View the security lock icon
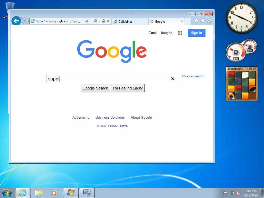 [104, 21]
